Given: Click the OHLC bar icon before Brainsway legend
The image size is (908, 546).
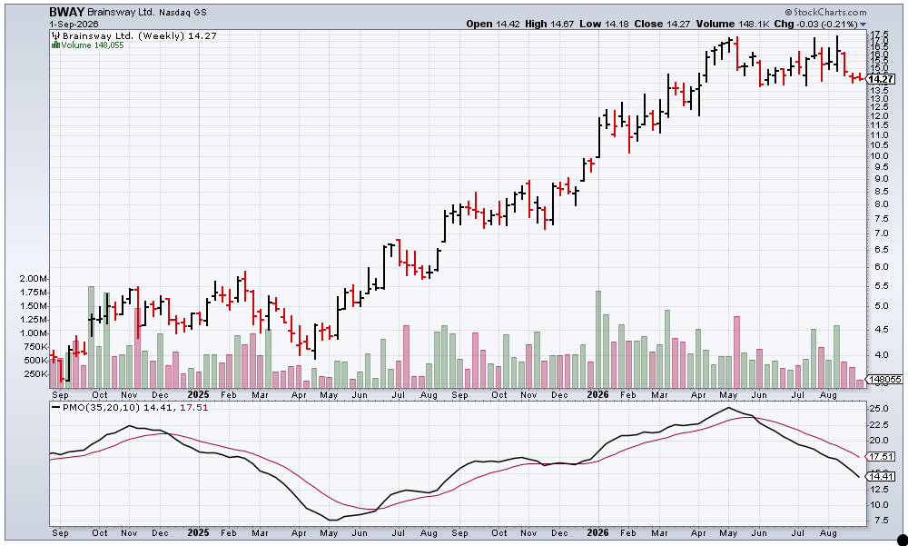Looking at the screenshot, I should (56, 36).
